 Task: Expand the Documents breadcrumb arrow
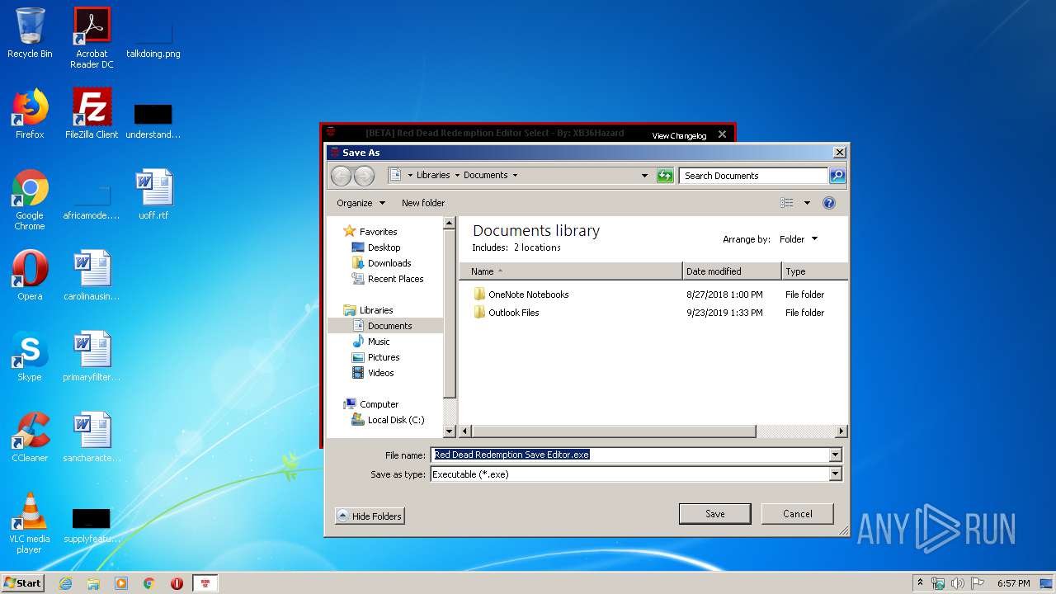tap(515, 175)
